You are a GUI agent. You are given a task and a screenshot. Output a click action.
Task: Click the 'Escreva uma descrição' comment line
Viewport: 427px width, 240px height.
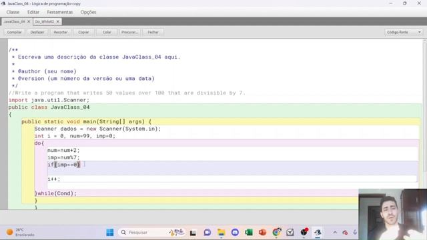click(x=96, y=57)
